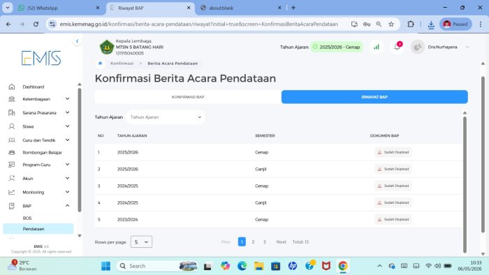Screen dimensions: 489x275
Task: Expand the Kelembagaan submenu
Action: 67,99
